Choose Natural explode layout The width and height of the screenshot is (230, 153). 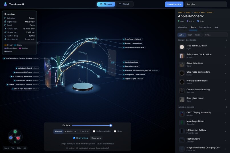click(x=58, y=131)
